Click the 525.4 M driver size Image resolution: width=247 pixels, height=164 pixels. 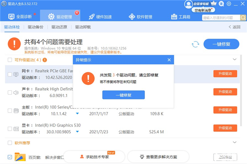point(156,132)
